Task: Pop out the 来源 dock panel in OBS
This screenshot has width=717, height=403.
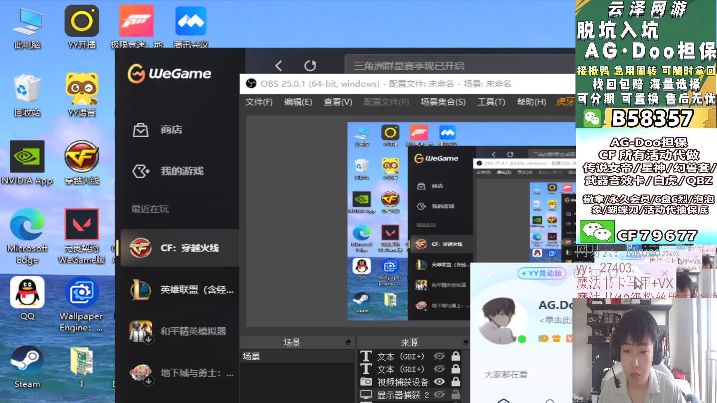Action: pos(465,342)
